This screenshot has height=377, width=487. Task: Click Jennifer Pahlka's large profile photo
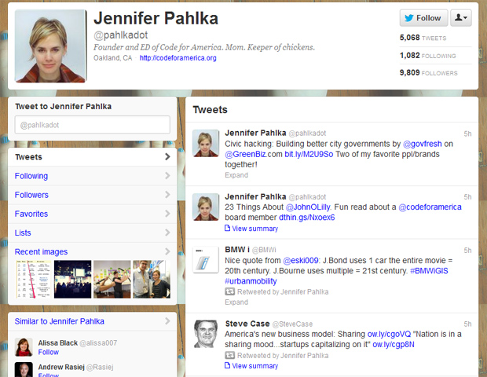point(50,46)
